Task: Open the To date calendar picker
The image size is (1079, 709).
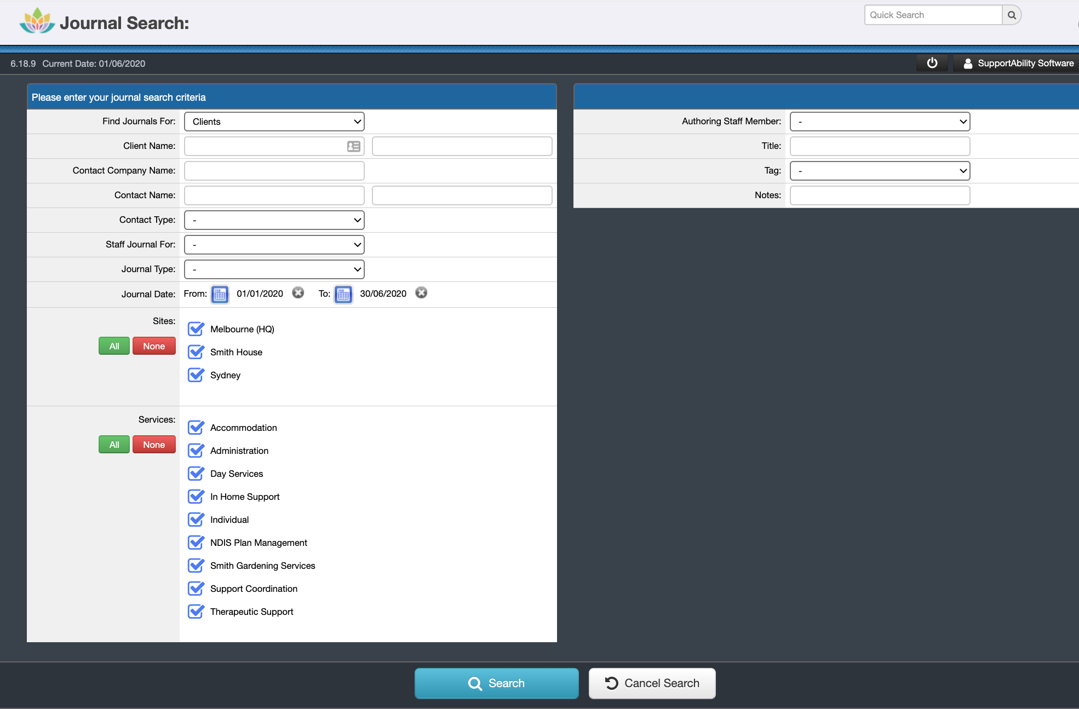Action: (343, 294)
